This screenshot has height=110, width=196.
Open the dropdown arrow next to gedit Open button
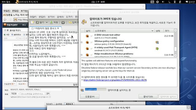(47, 22)
